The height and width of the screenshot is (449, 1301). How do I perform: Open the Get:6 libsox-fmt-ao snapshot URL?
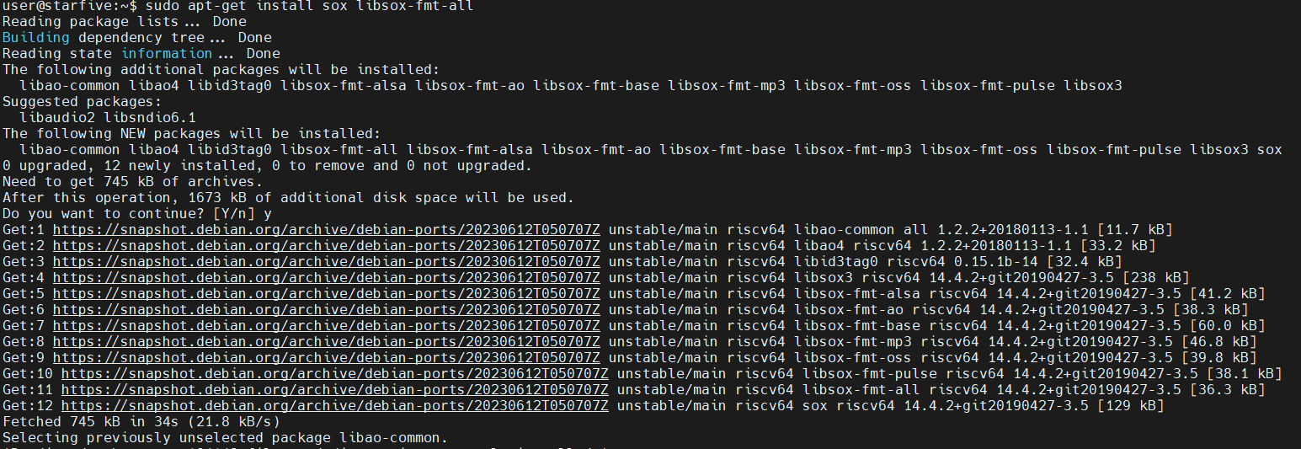[327, 310]
